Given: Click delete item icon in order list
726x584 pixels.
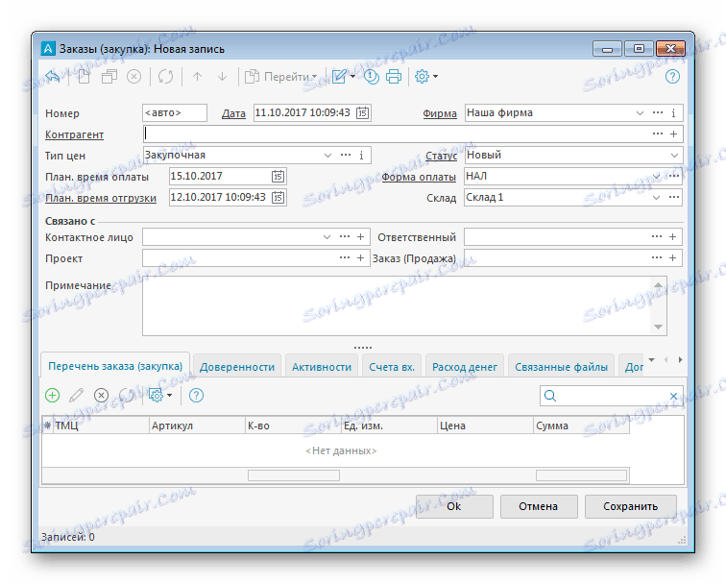Looking at the screenshot, I should pos(101,396).
